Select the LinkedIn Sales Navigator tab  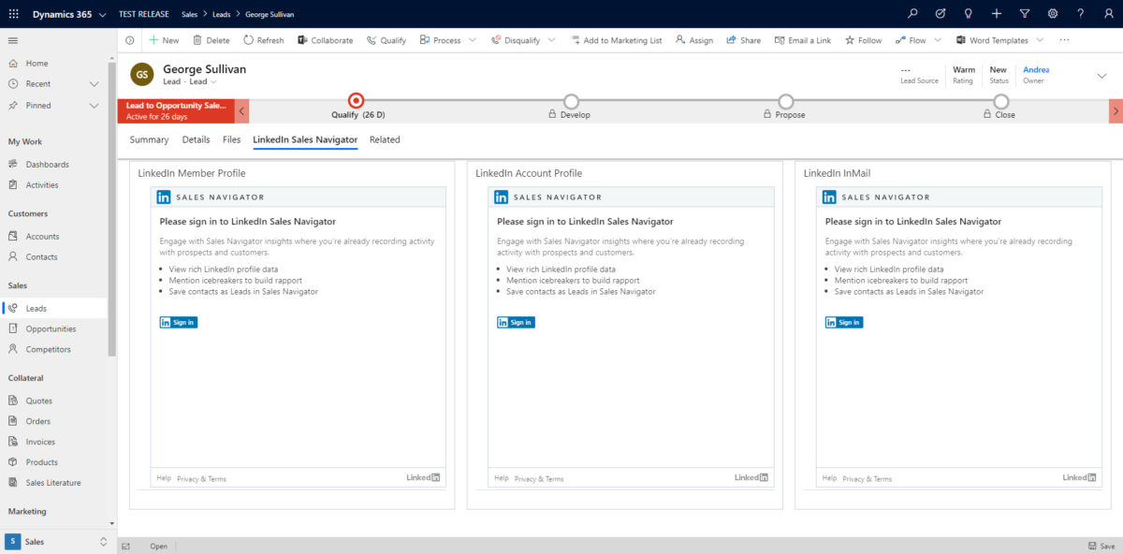tap(305, 140)
